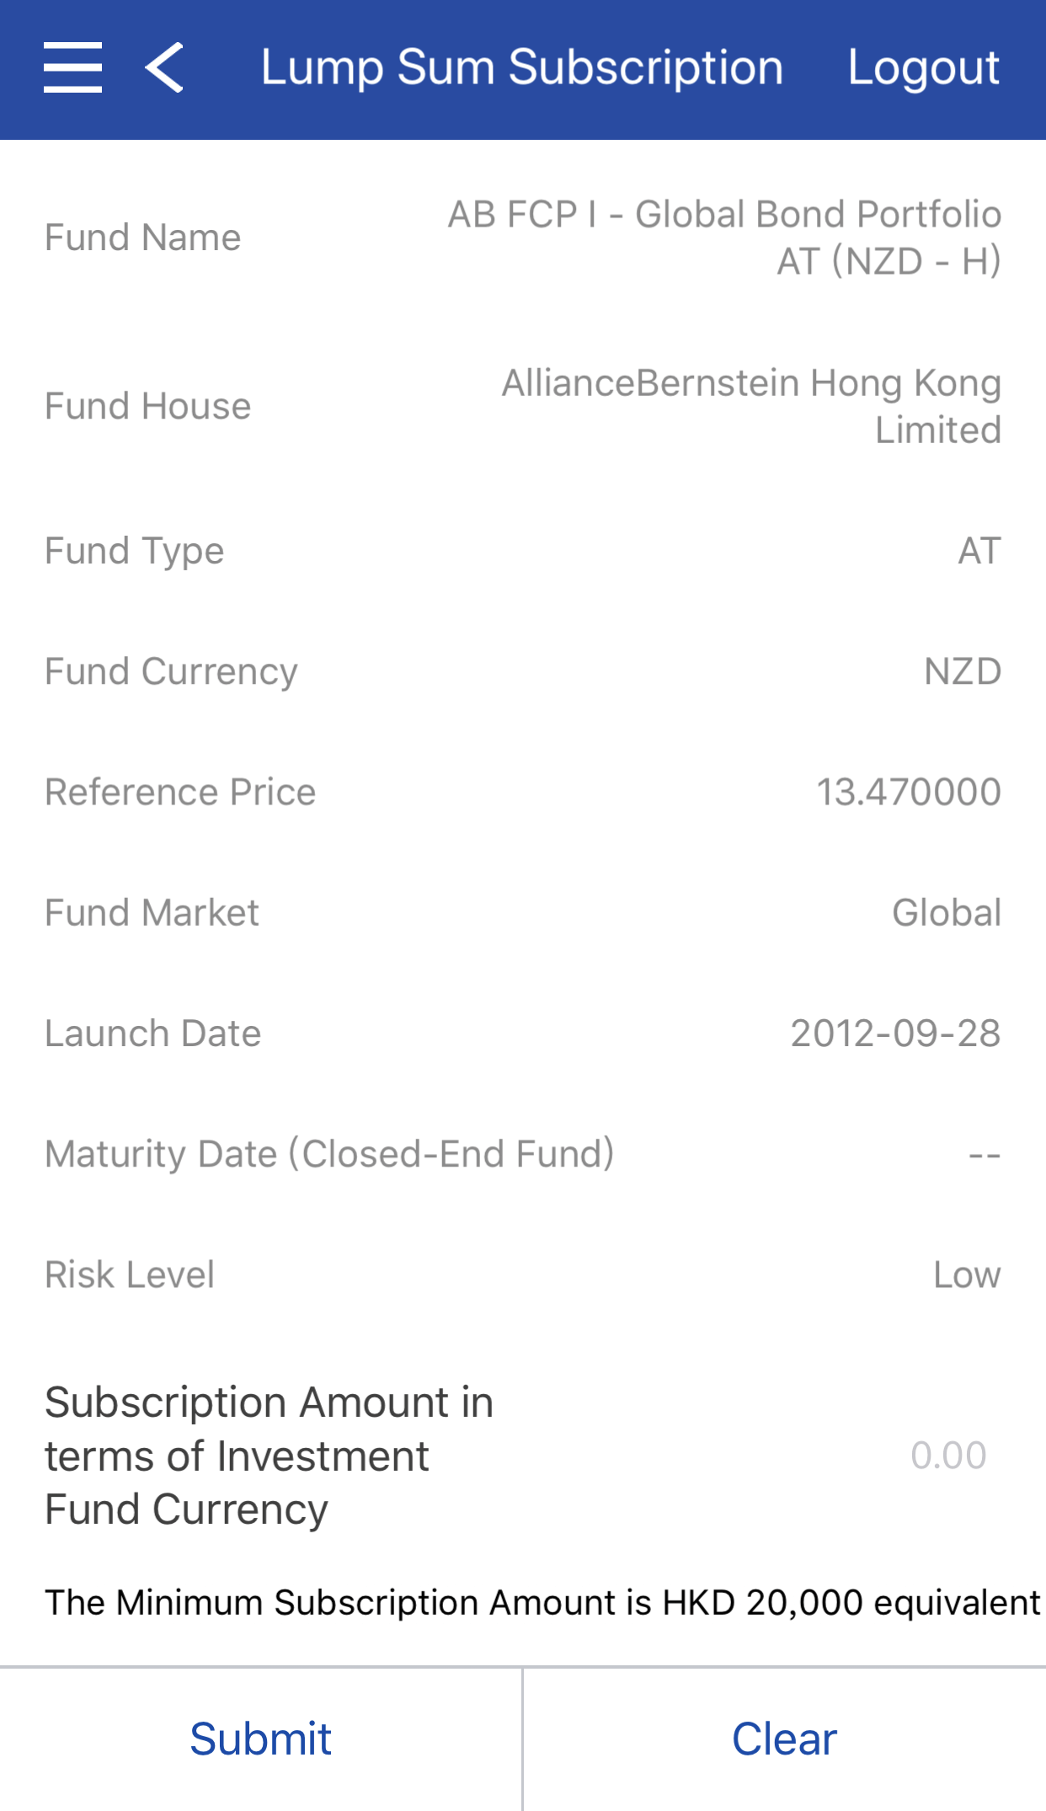This screenshot has width=1046, height=1811.
Task: Tap the Logout button
Action: [x=923, y=67]
